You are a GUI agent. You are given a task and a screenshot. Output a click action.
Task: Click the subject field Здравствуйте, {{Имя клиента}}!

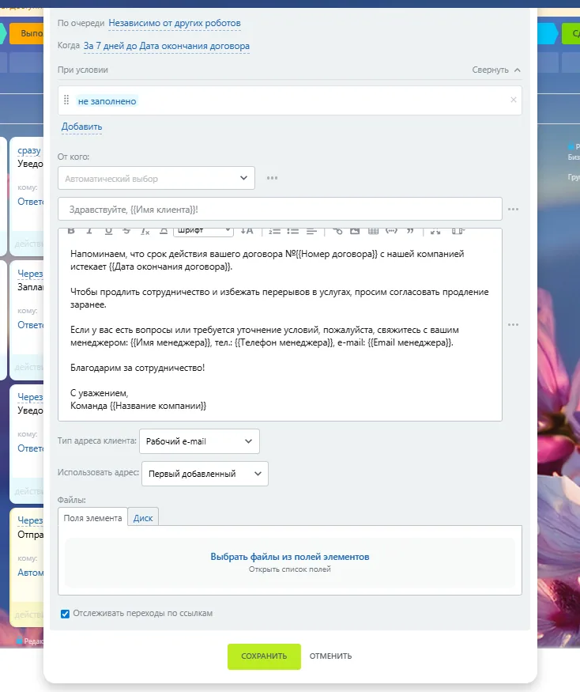point(280,210)
